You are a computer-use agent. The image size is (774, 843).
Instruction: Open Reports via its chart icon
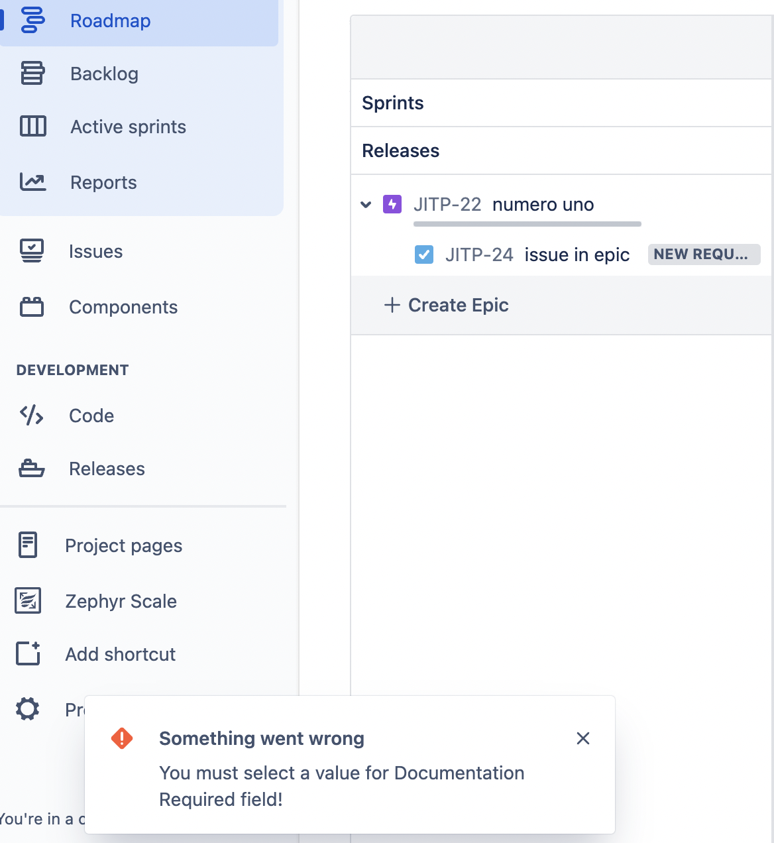coord(32,182)
